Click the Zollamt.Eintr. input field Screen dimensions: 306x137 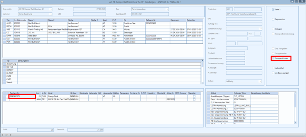coord(237,33)
